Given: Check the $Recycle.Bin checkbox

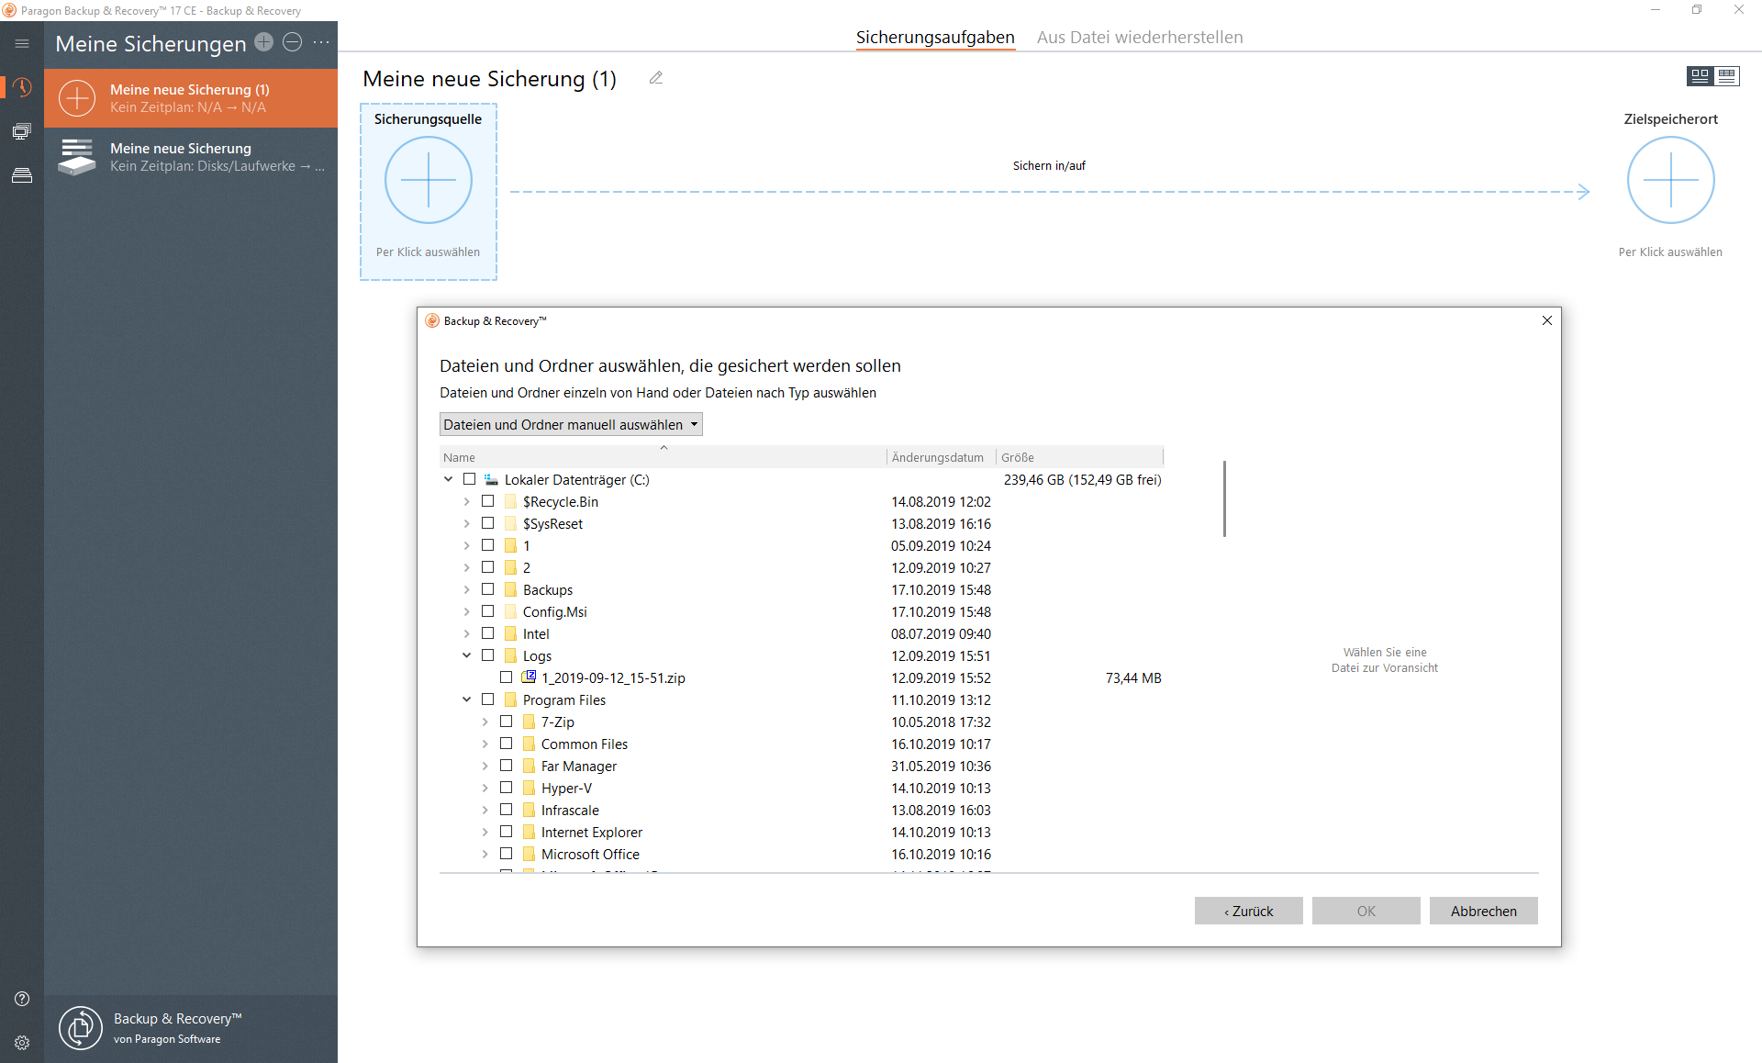Looking at the screenshot, I should (x=488, y=501).
